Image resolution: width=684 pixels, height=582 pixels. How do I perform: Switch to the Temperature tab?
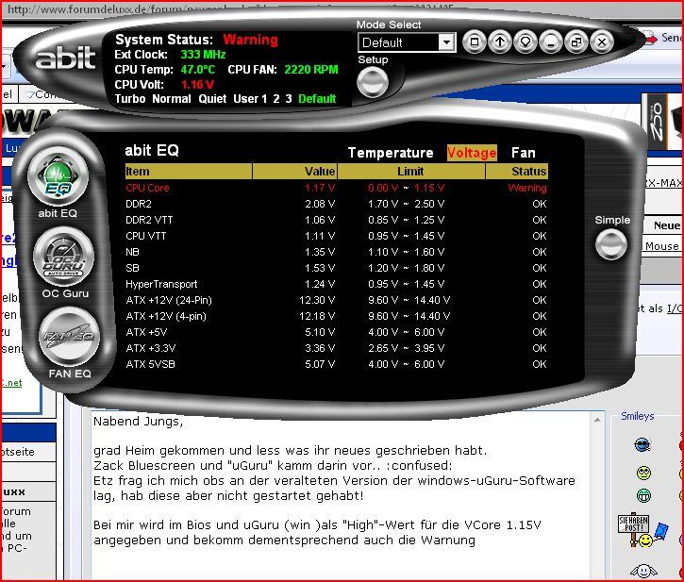[x=391, y=153]
